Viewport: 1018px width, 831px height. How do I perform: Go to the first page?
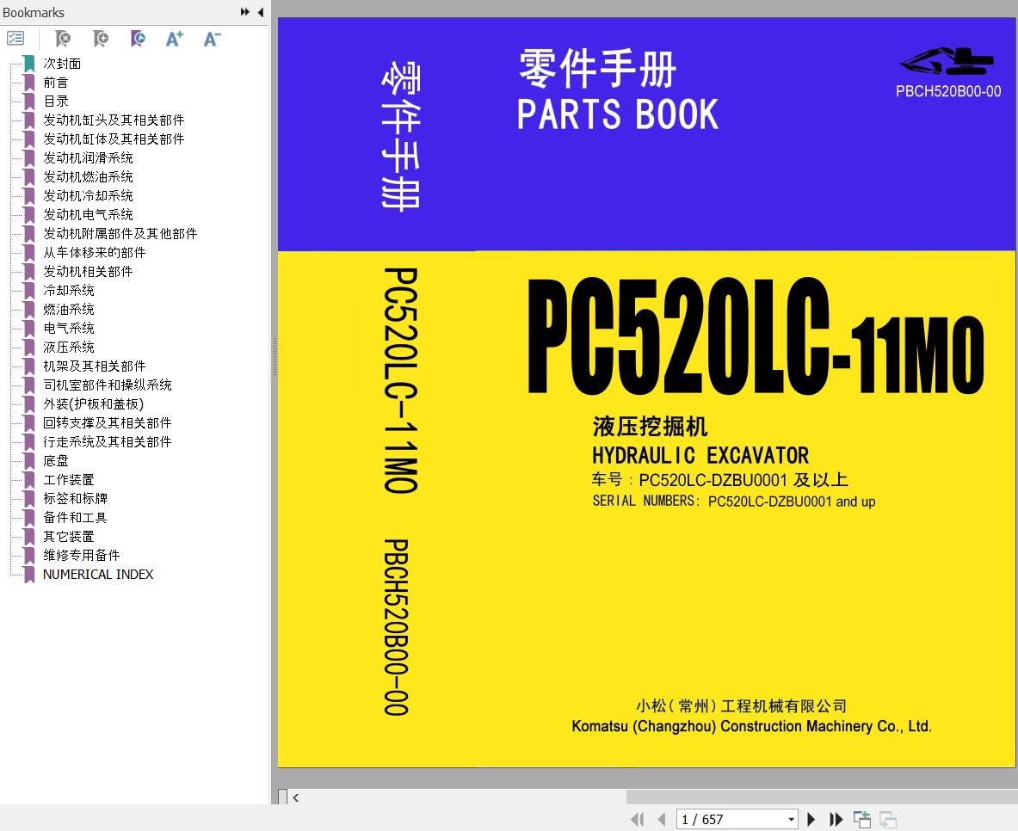point(638,819)
